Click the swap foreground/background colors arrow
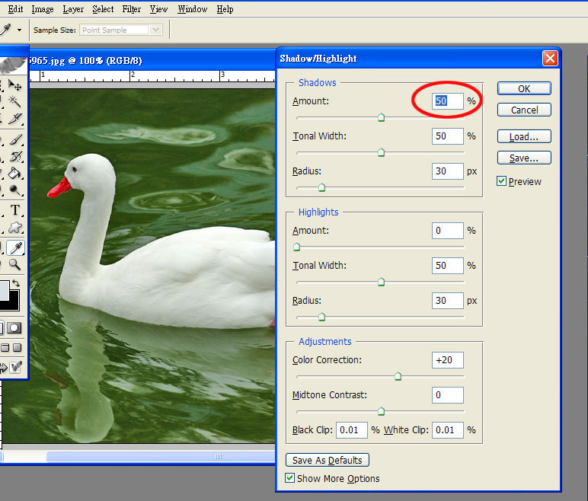The height and width of the screenshot is (501, 588). pyautogui.click(x=16, y=282)
